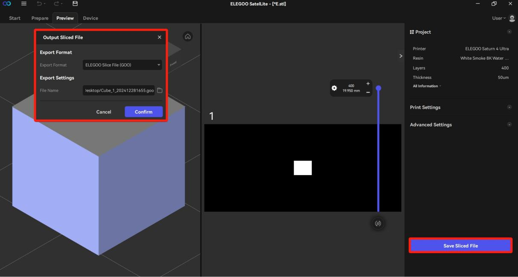Click the redo arrow icon
This screenshot has height=277, width=518.
tap(55, 4)
